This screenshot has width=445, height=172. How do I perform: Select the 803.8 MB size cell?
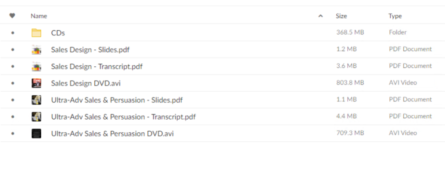[x=350, y=83]
